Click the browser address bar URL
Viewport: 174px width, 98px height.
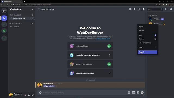32,5
